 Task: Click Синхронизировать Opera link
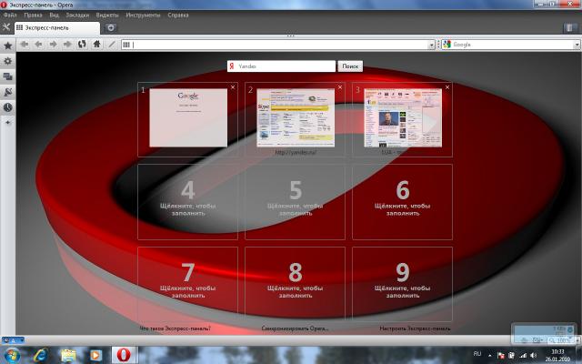pos(295,329)
